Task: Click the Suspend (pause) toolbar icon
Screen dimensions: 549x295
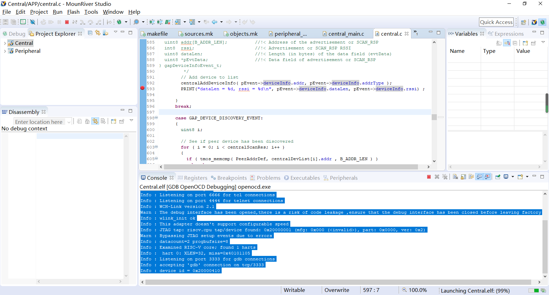Action: 59,22
